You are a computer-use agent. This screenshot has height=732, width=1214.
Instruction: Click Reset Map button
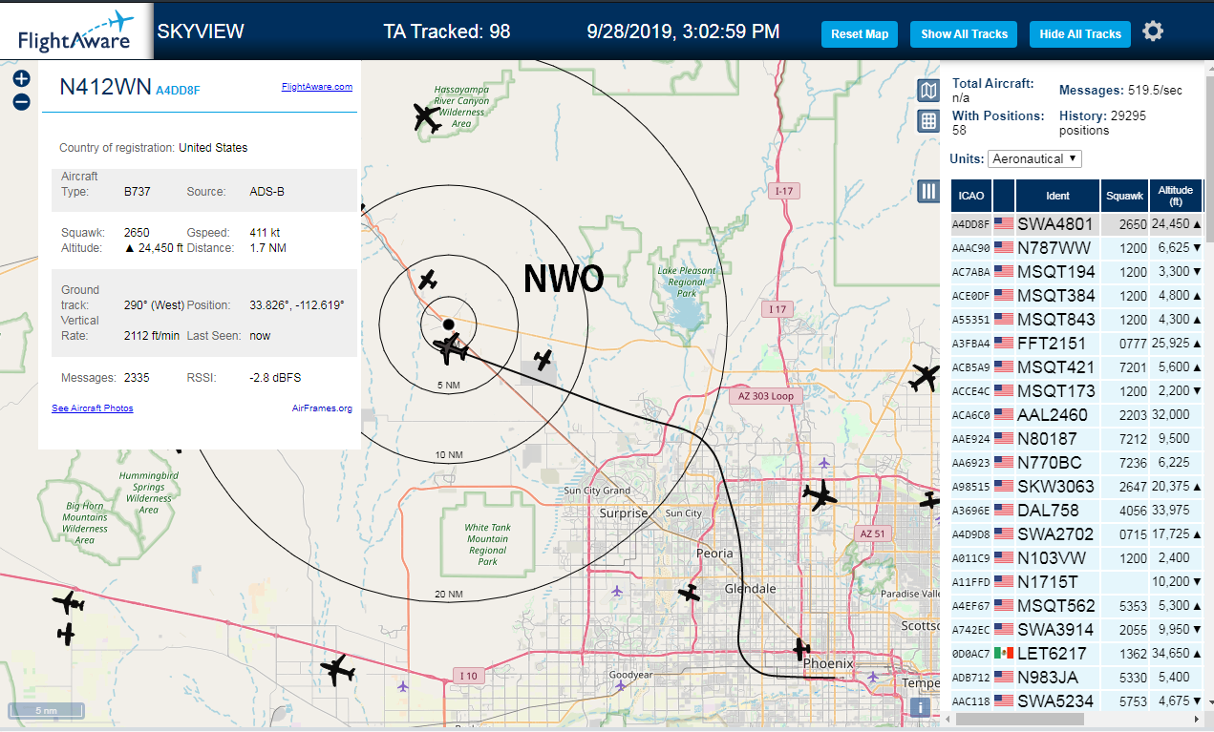(860, 34)
